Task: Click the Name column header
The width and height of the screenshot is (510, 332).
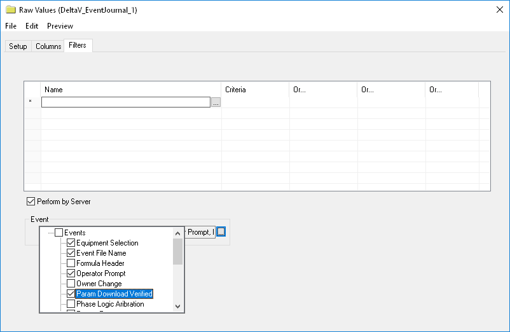Action: tap(131, 90)
